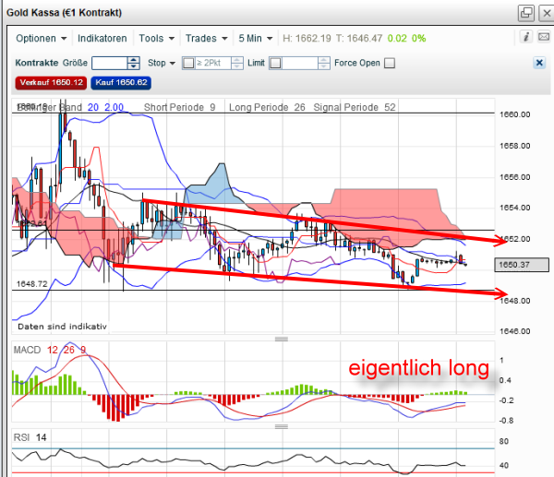Click the MACD indicator label
Viewport: 554px width, 477px height.
coord(27,350)
